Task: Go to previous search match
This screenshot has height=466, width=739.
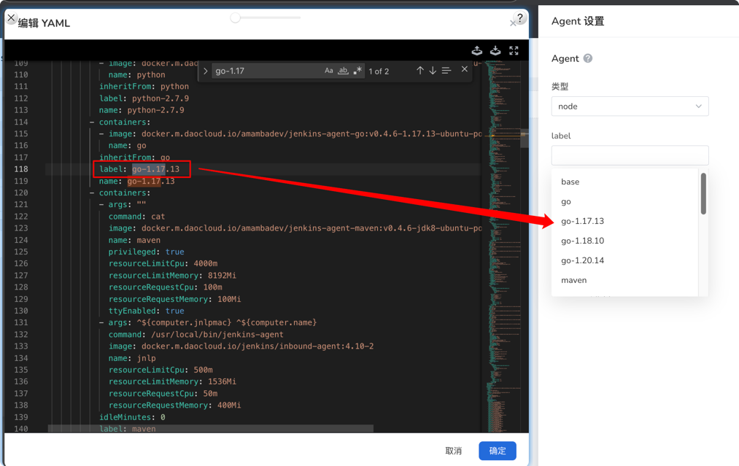Action: 420,71
